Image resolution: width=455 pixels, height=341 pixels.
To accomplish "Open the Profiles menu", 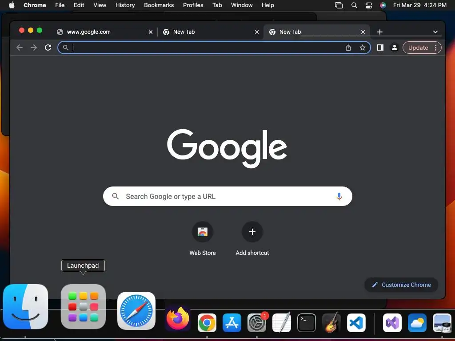I will pyautogui.click(x=193, y=5).
